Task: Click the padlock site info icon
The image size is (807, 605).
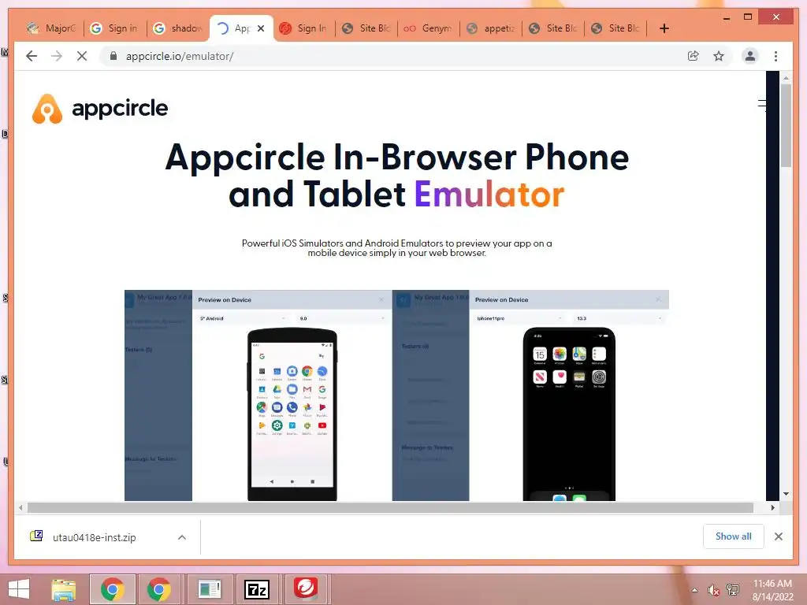Action: [x=113, y=56]
